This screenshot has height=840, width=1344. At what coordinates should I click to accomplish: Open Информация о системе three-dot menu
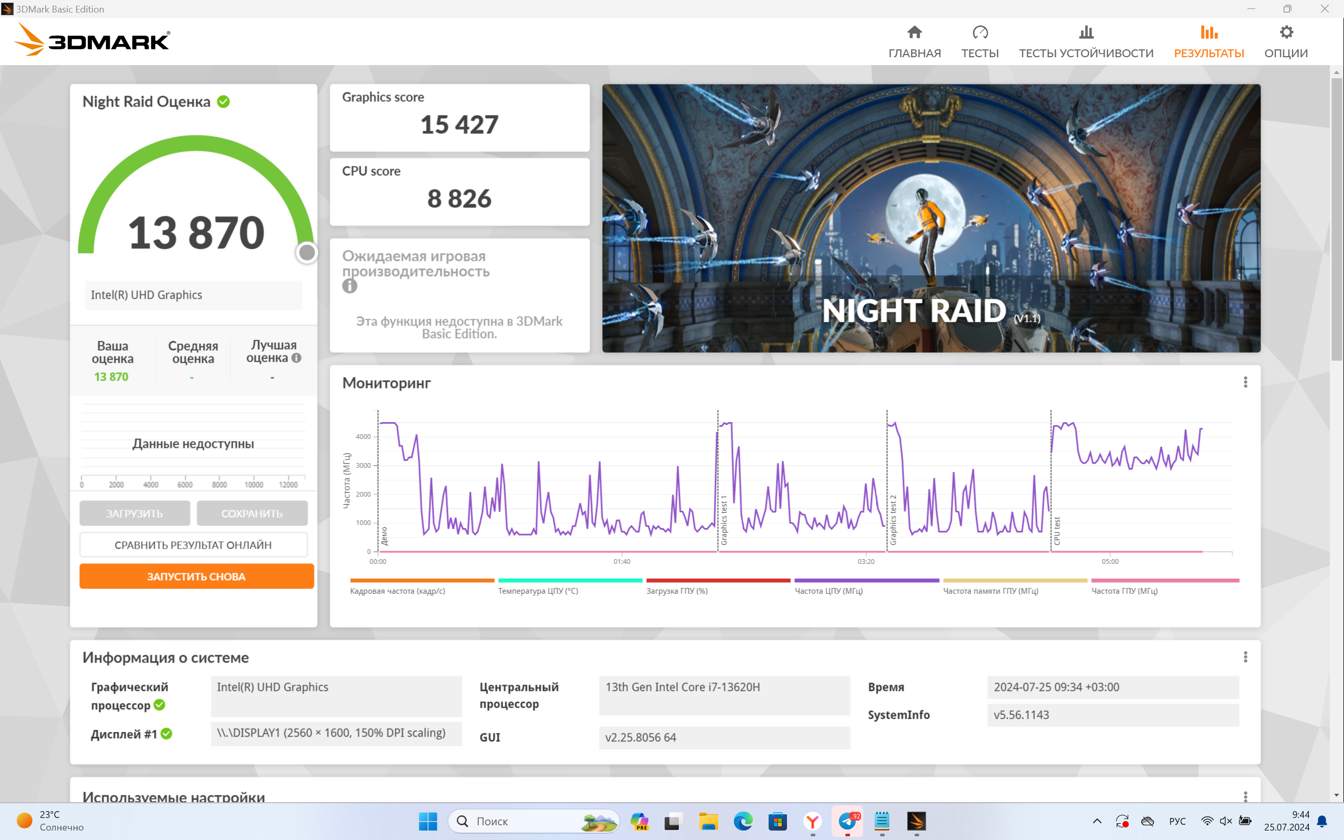[1245, 657]
